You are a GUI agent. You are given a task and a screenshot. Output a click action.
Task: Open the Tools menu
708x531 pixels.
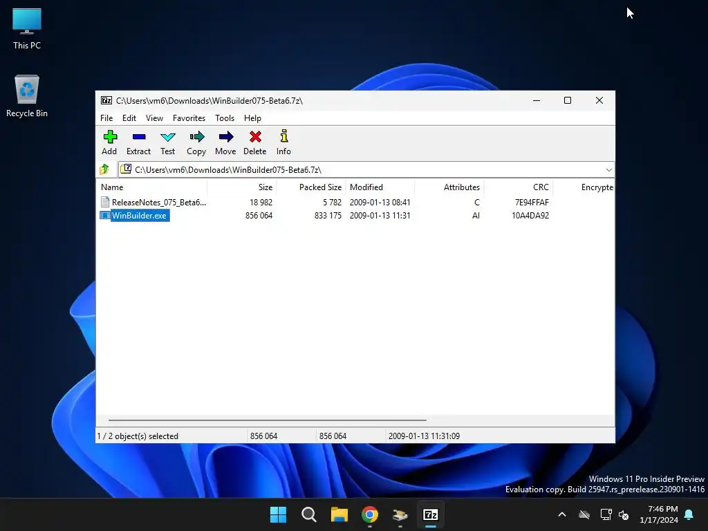coord(225,118)
